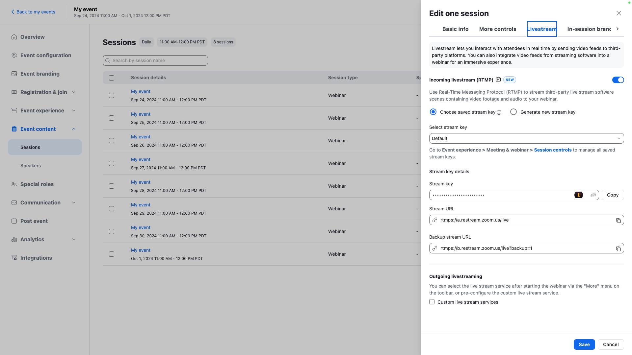Open the Select stream key dropdown

point(526,138)
